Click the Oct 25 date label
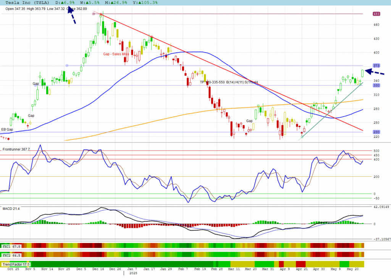Screen dimensions: 391x280 13,269
